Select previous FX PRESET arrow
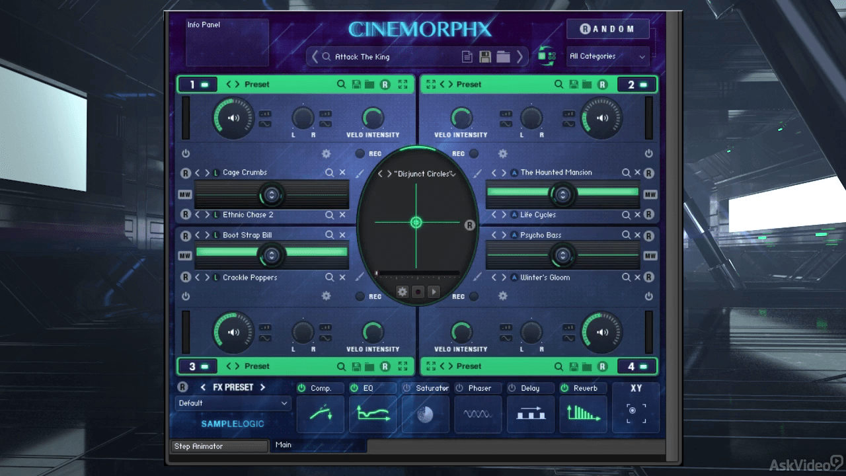846x476 pixels. pyautogui.click(x=203, y=387)
